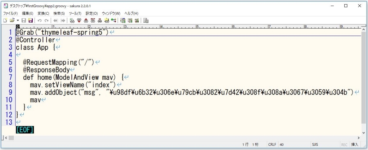This screenshot has width=368, height=150.
Task: Click the [EOF] marker
Action: click(x=25, y=130)
